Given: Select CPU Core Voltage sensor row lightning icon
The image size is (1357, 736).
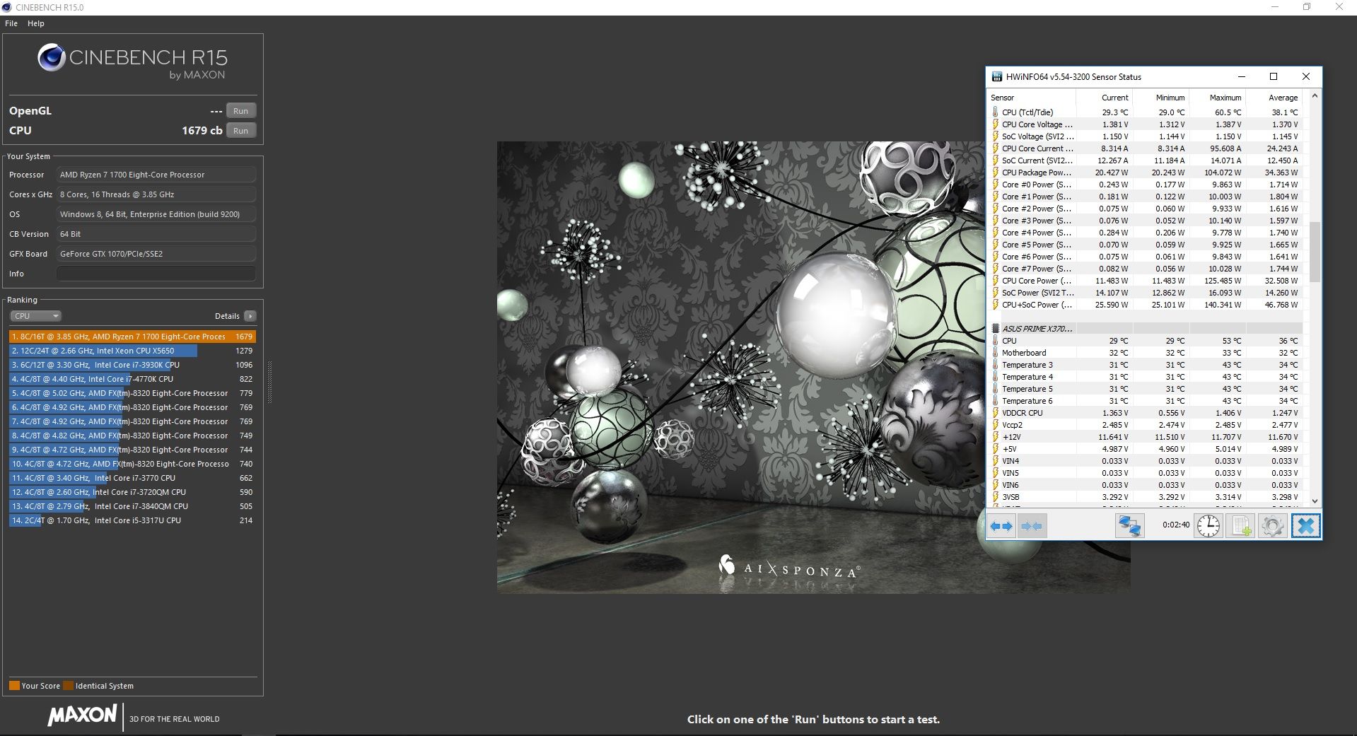Looking at the screenshot, I should pos(996,124).
